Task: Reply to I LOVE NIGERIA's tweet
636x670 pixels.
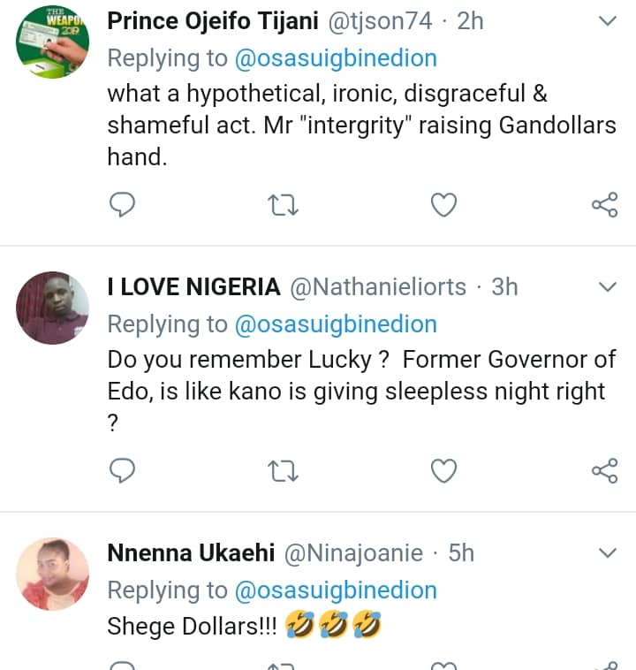Action: coord(122,470)
